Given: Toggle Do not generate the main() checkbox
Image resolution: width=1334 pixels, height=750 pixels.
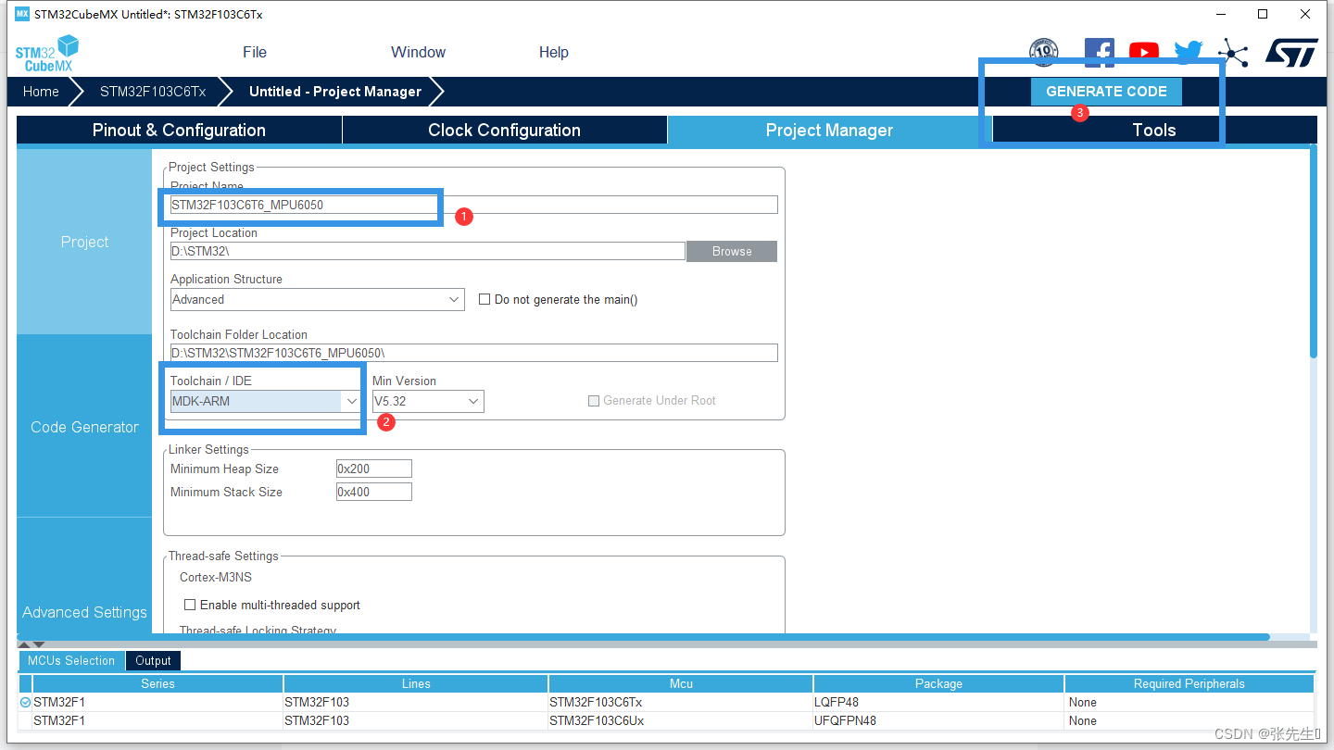Looking at the screenshot, I should (x=485, y=299).
